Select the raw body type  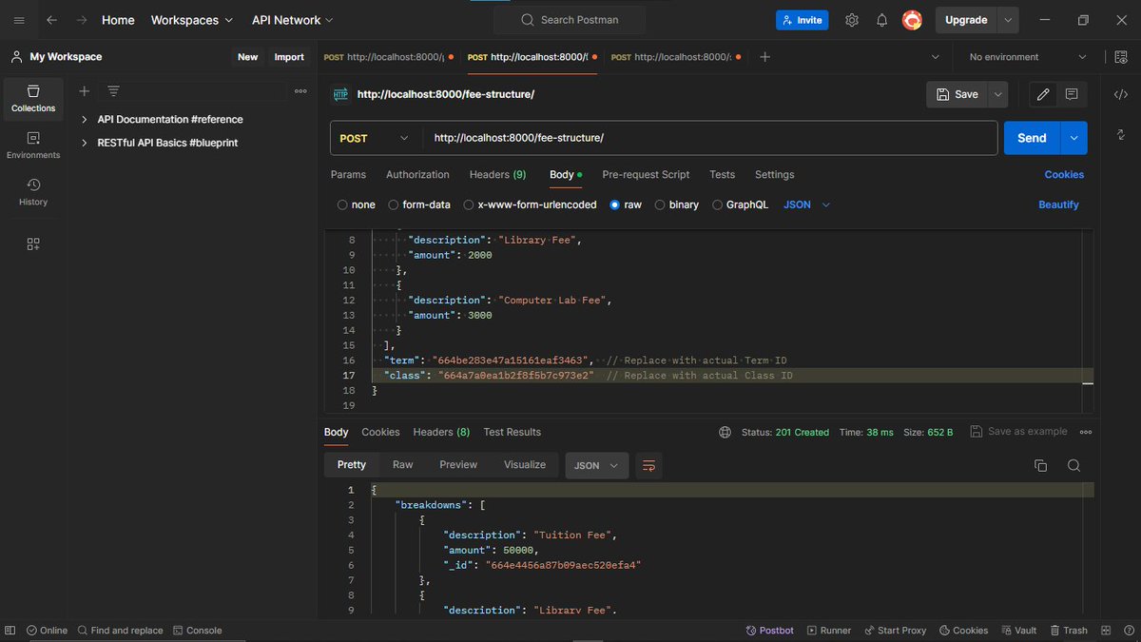pyautogui.click(x=627, y=204)
